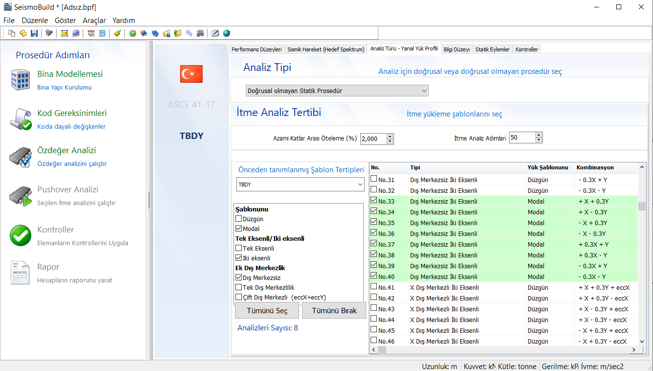Click the calculator icon in the toolbar
Viewport: 653px width, 371px height.
(102, 33)
